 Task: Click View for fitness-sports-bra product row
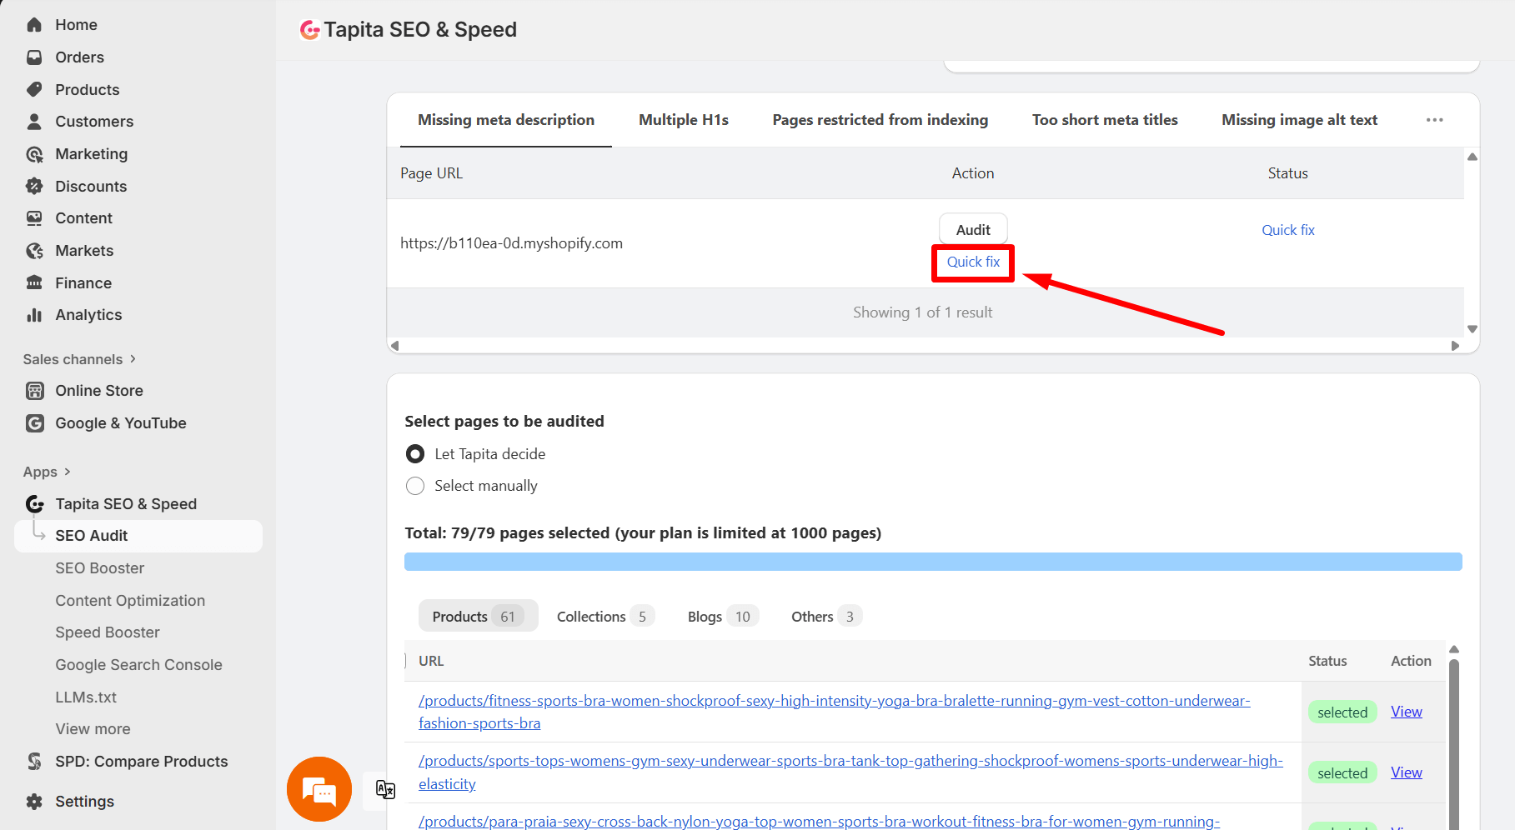tap(1406, 712)
